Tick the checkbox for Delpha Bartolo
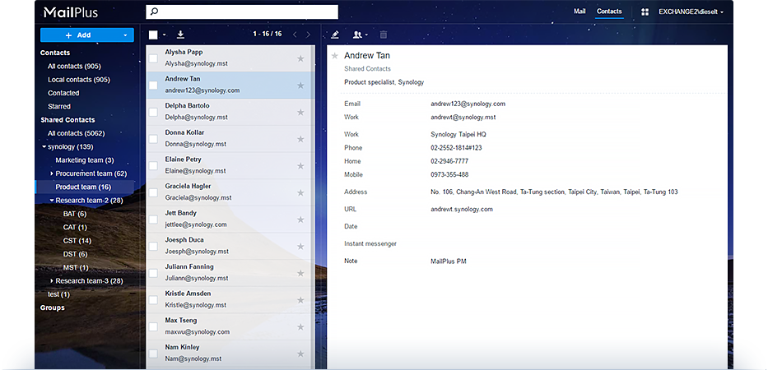The height and width of the screenshot is (370, 768). pyautogui.click(x=153, y=112)
